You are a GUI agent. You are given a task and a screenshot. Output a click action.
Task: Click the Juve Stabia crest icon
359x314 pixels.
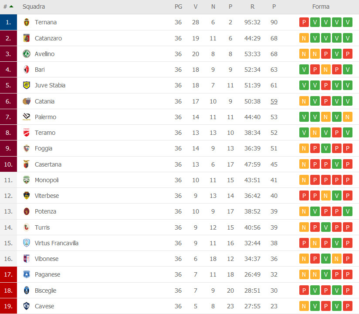point(27,85)
